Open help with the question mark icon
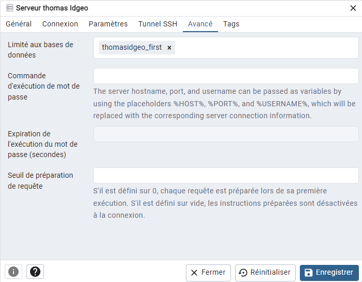The width and height of the screenshot is (362, 282). pos(35,272)
